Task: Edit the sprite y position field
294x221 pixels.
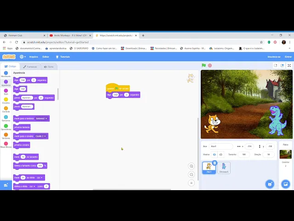Action: pyautogui.click(x=270, y=146)
